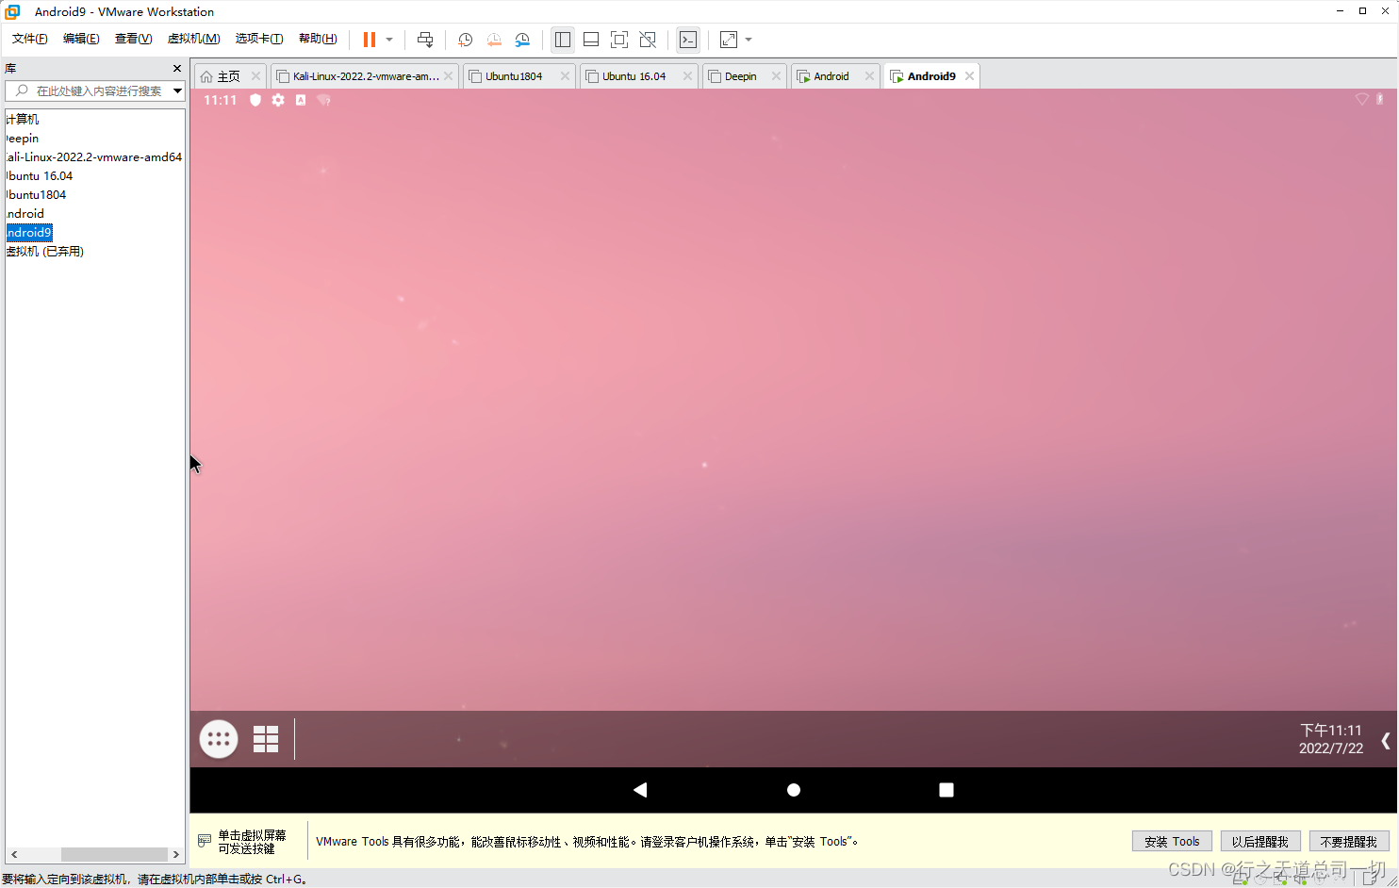The width and height of the screenshot is (1399, 888).
Task: Select Ubuntu1804 in the library tree
Action: [36, 195]
